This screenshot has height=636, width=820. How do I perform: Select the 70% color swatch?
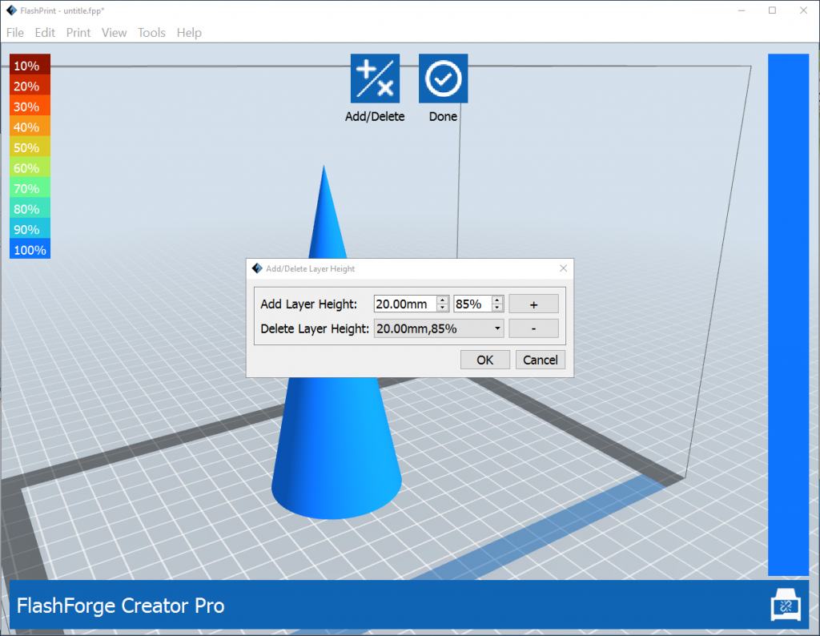(x=30, y=187)
